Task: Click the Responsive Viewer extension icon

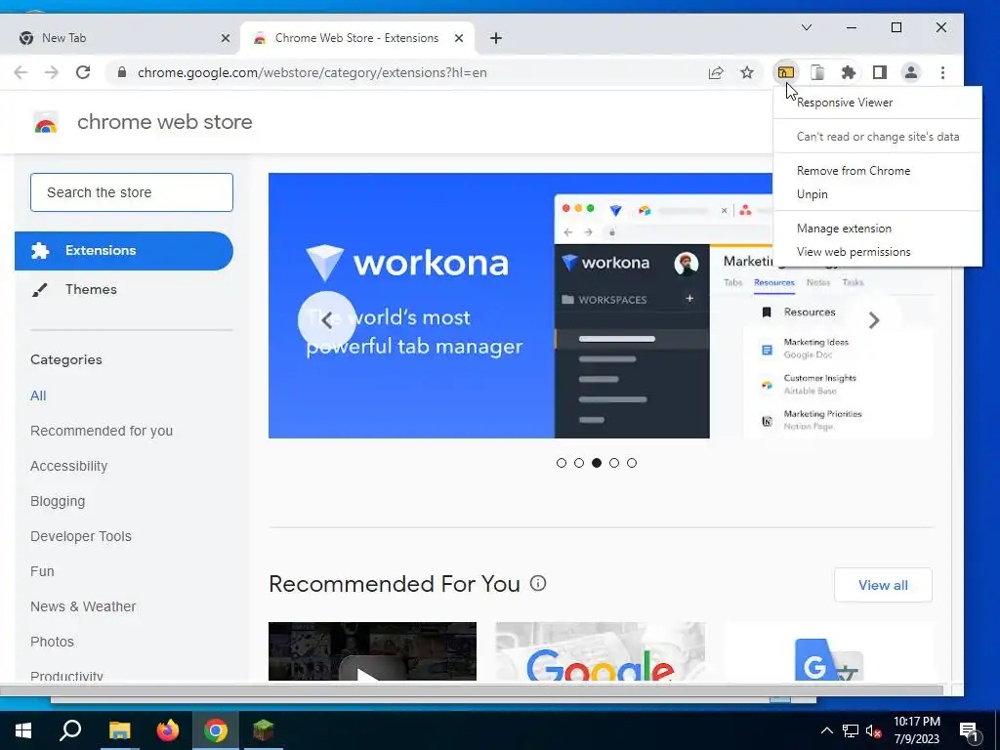Action: [x=786, y=72]
